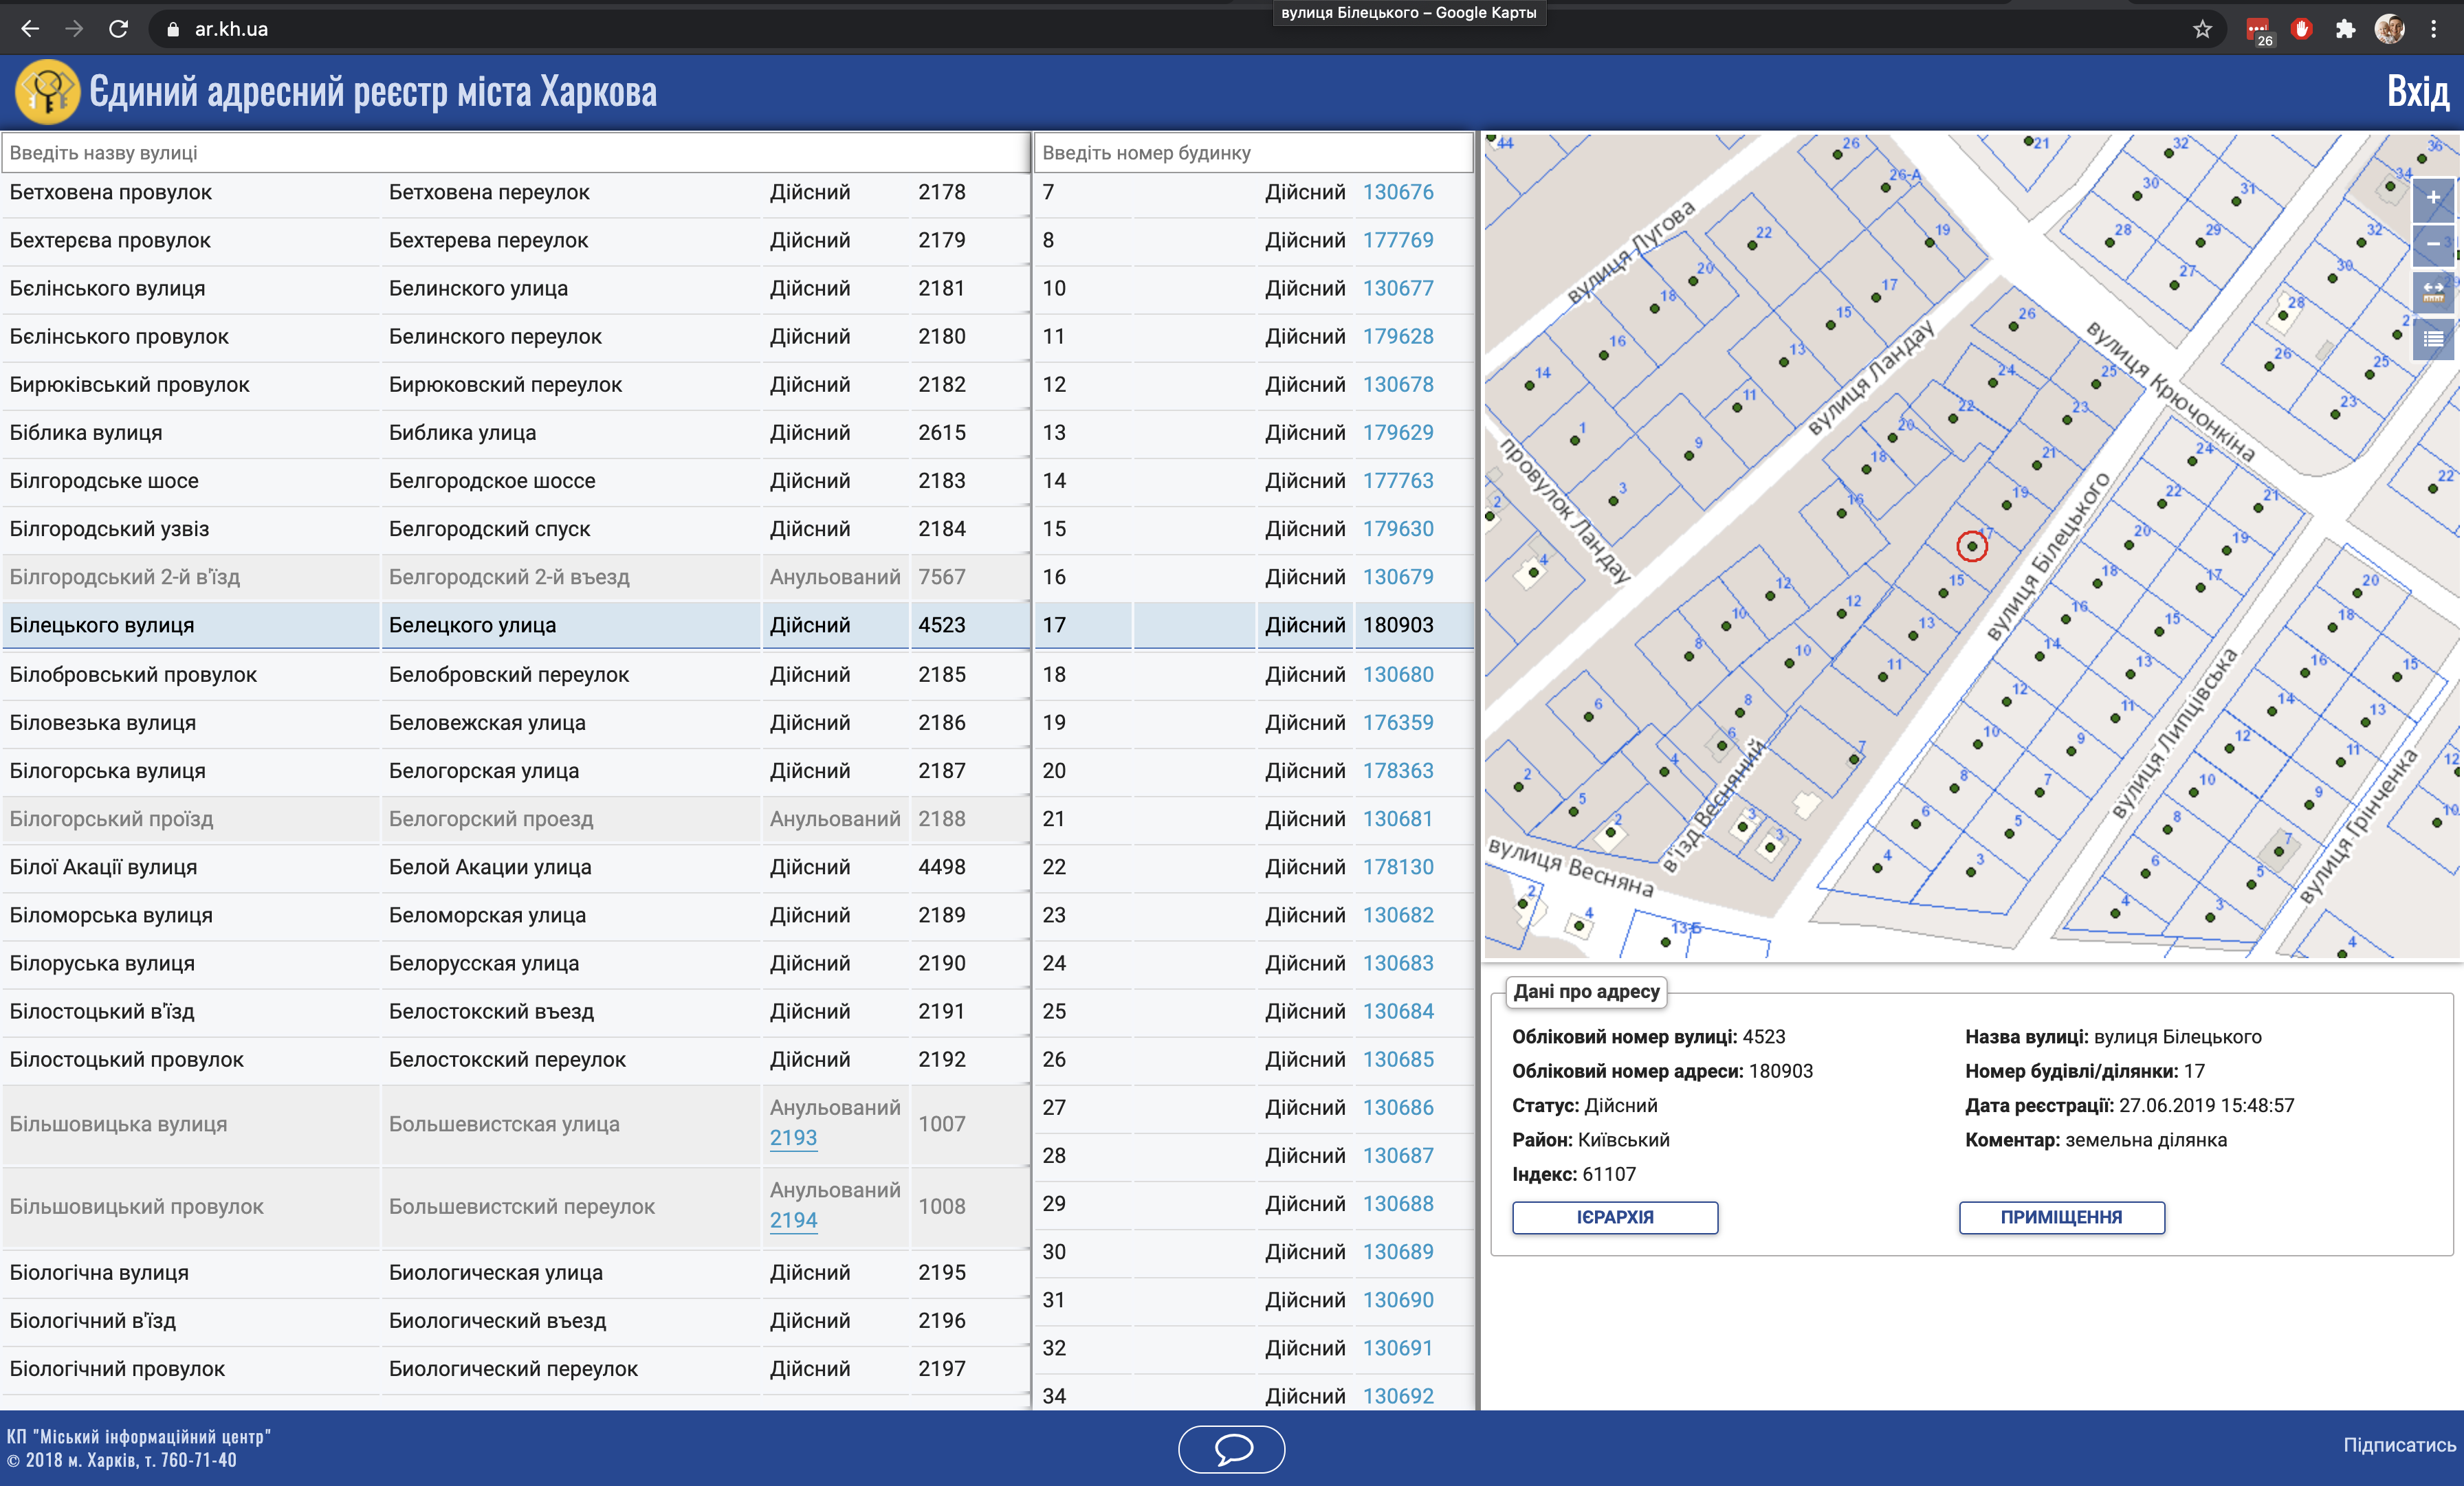Click the registry keys logo icon
Image resolution: width=2464 pixels, height=1486 pixels.
point(46,92)
